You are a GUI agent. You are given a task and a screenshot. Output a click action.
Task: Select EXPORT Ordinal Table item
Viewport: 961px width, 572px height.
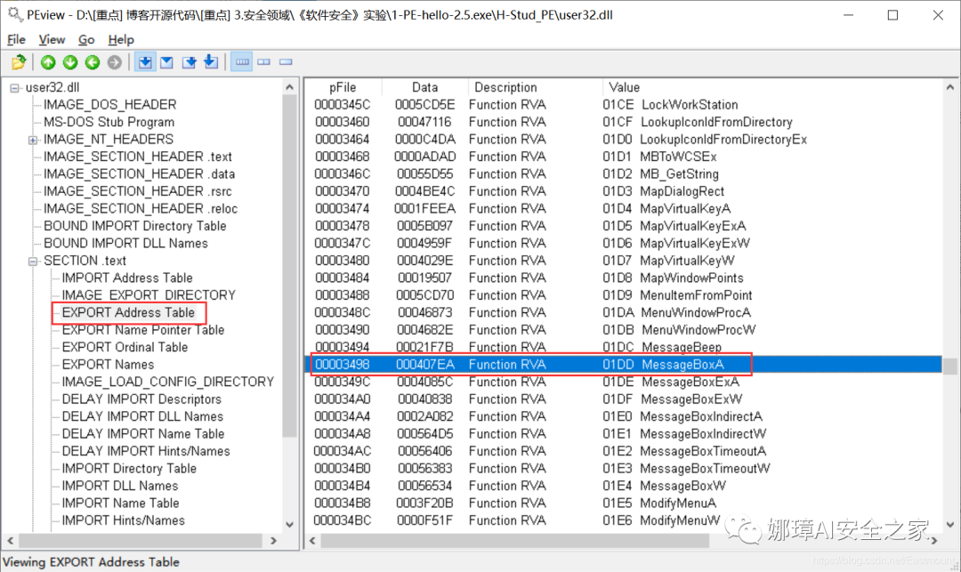[x=125, y=347]
